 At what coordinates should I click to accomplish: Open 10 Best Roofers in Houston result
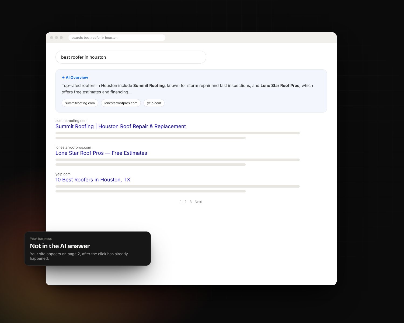[93, 180]
